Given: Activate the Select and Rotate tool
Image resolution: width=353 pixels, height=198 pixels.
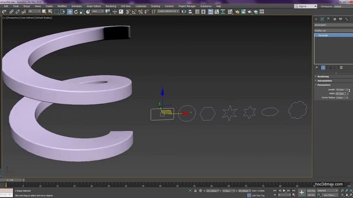Looking at the screenshot, I should [76, 12].
